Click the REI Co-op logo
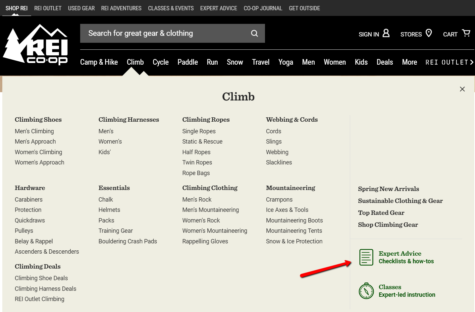The image size is (475, 312). pyautogui.click(x=35, y=44)
